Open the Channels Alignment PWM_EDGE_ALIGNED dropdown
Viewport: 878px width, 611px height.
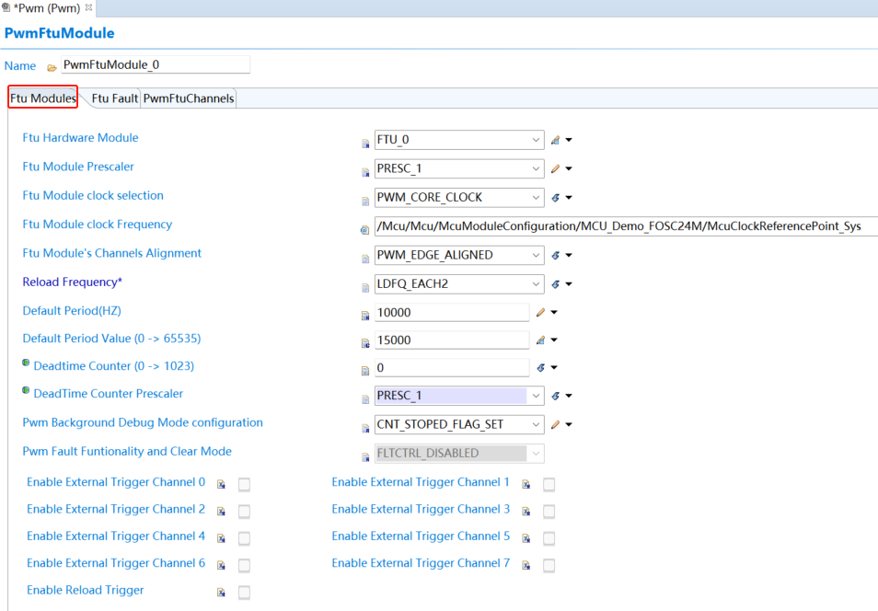point(536,255)
